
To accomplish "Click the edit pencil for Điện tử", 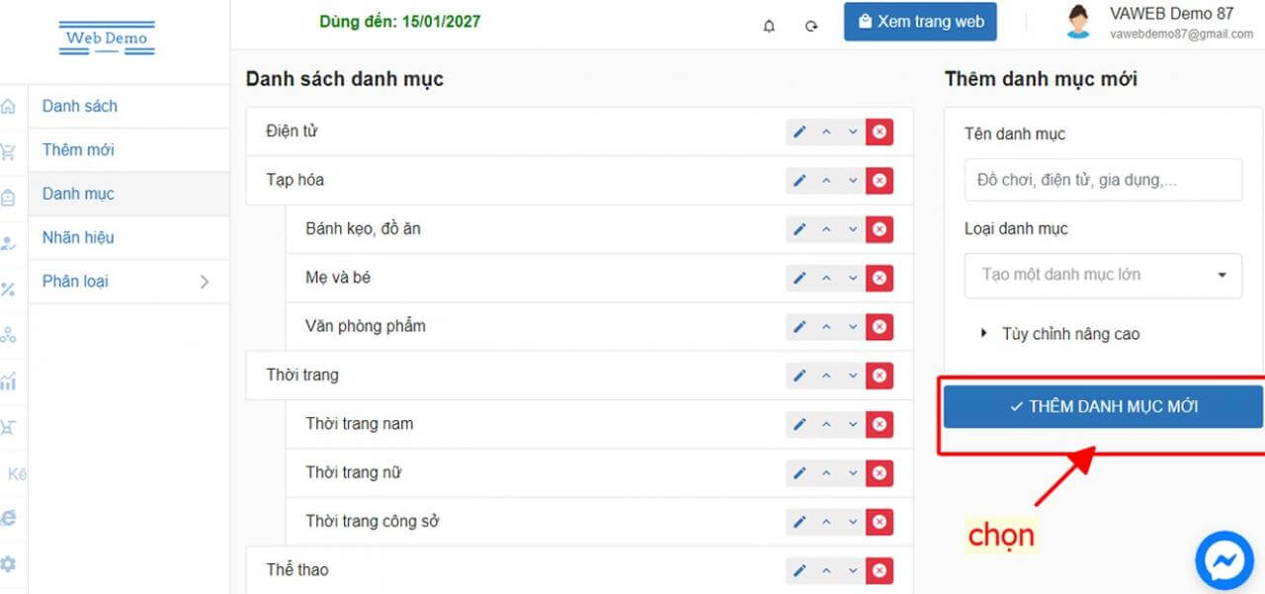I will coord(800,132).
